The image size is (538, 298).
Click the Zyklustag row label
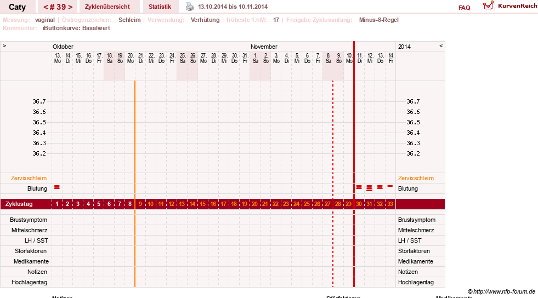pos(19,204)
